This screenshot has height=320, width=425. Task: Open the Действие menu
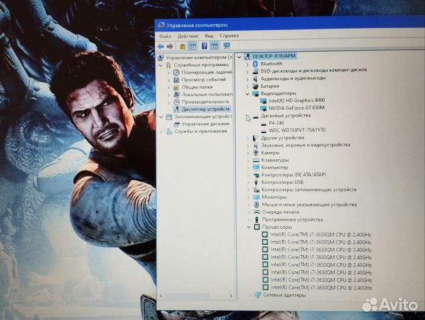pyautogui.click(x=188, y=36)
